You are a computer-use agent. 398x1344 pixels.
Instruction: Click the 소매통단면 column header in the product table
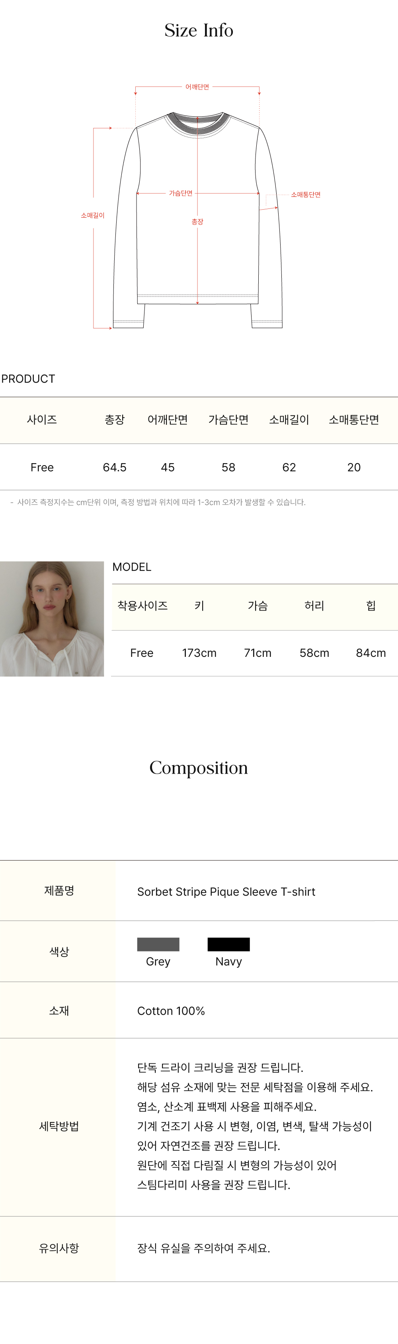pos(354,420)
